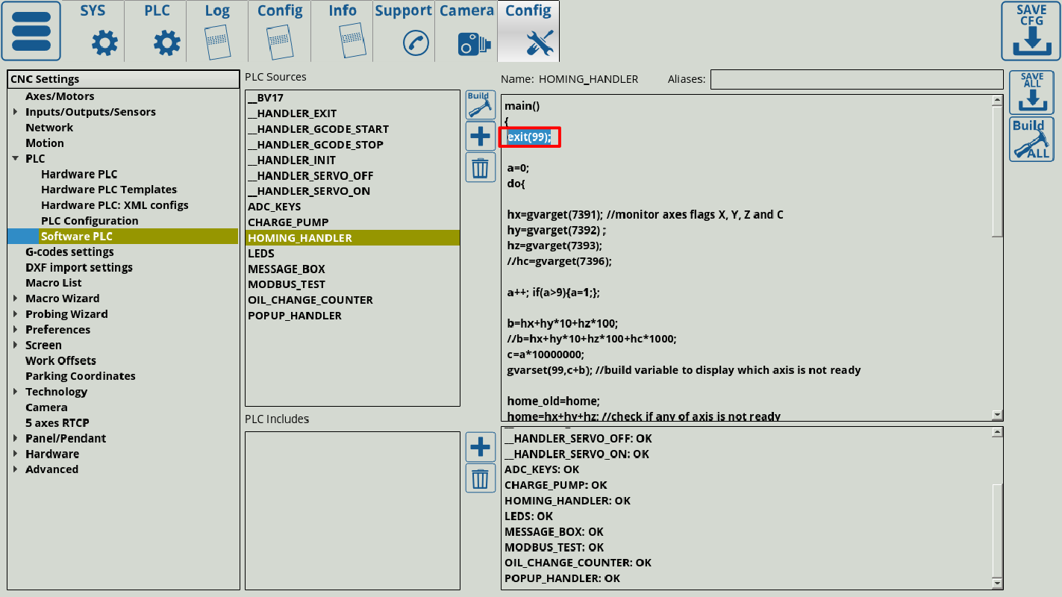Screen dimensions: 1062x597
Task: Delete the selected PLC source
Action: click(480, 167)
